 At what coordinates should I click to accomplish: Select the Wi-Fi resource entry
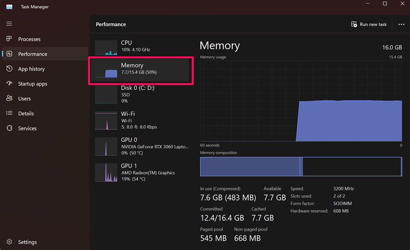[141, 120]
